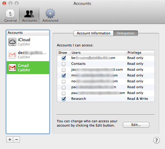
Task: Check Show for the 'pa…m' user
Action: click(64, 87)
